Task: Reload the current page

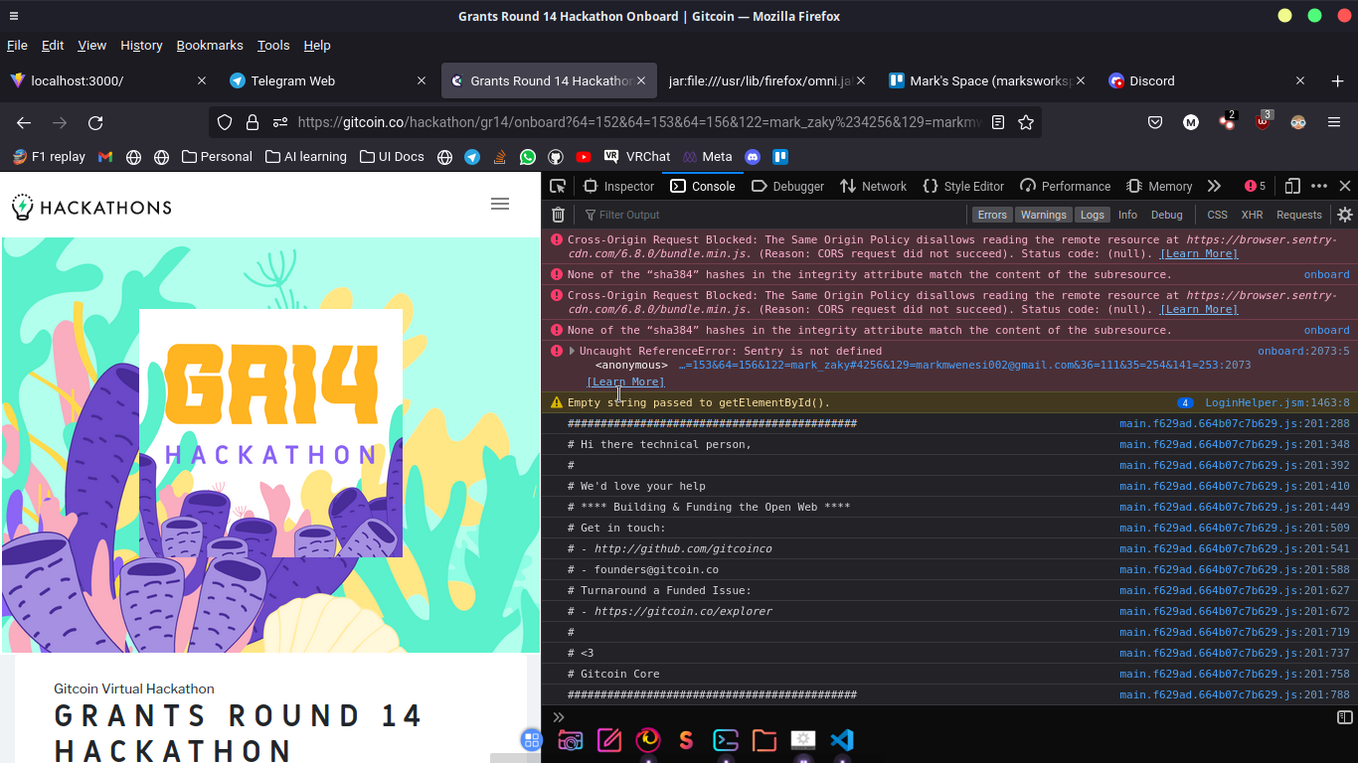Action: 95,122
